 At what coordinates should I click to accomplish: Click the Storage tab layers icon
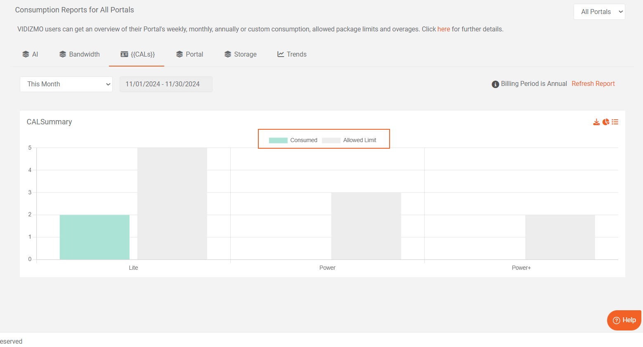pyautogui.click(x=228, y=54)
